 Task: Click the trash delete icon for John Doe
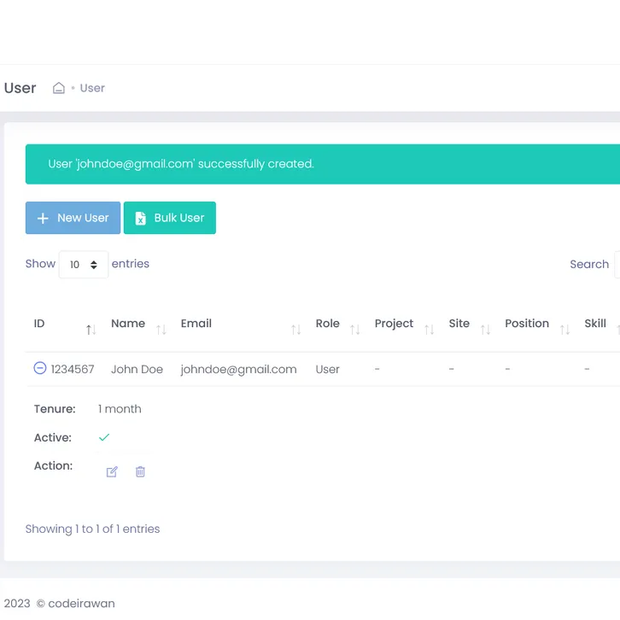coord(140,471)
